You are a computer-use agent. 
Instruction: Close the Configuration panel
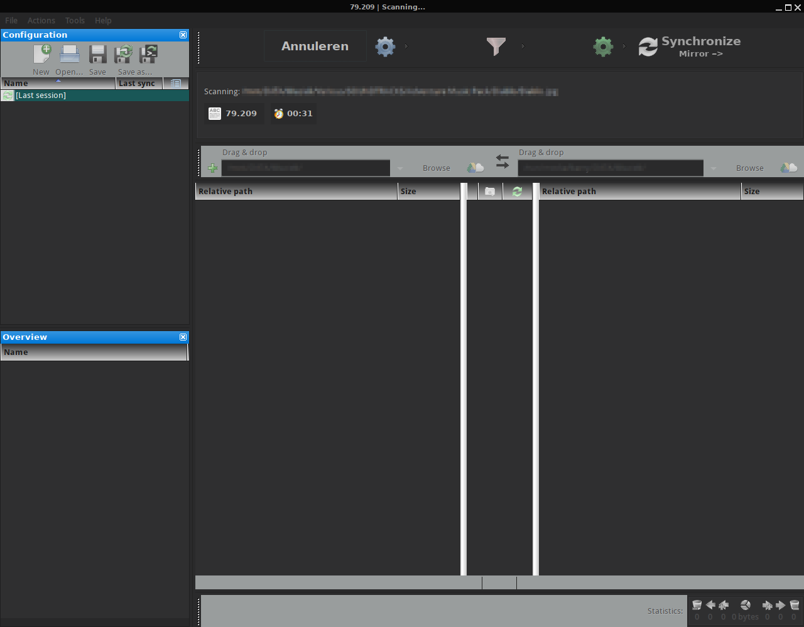(x=183, y=35)
